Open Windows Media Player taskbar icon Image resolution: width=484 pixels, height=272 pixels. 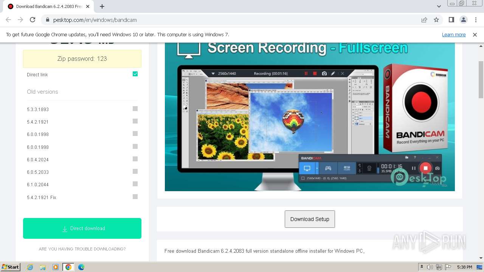pyautogui.click(x=56, y=267)
